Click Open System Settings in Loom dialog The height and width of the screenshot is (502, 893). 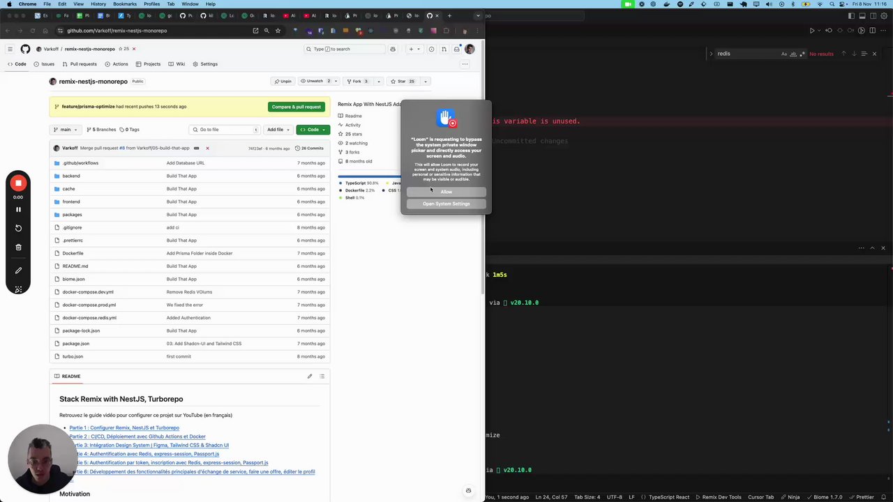coord(446,204)
